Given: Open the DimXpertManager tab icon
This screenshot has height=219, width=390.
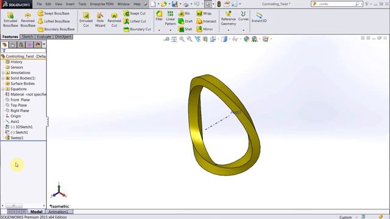Looking at the screenshot, I should 29,44.
